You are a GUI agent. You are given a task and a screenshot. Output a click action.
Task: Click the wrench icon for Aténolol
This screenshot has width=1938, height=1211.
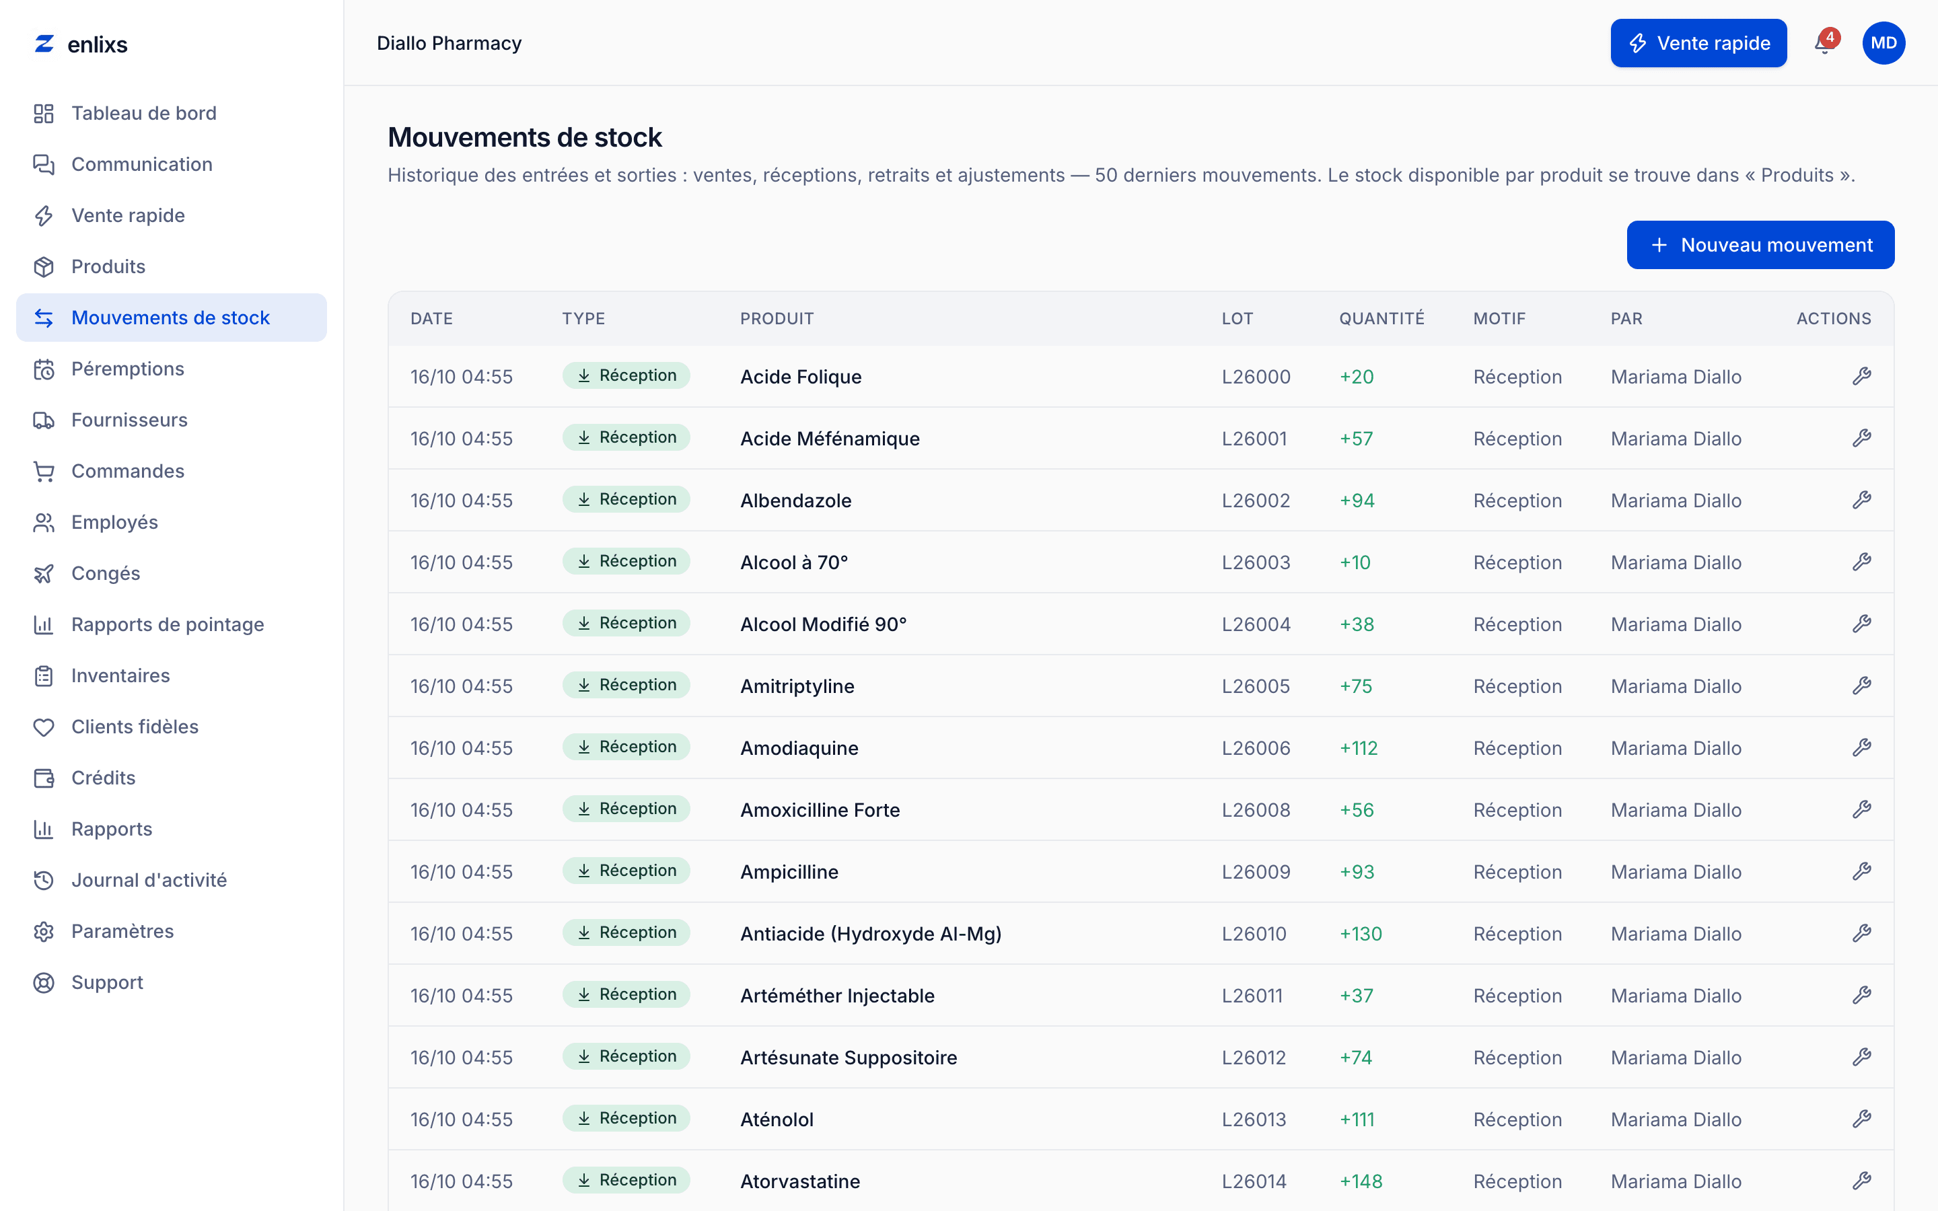tap(1861, 1119)
